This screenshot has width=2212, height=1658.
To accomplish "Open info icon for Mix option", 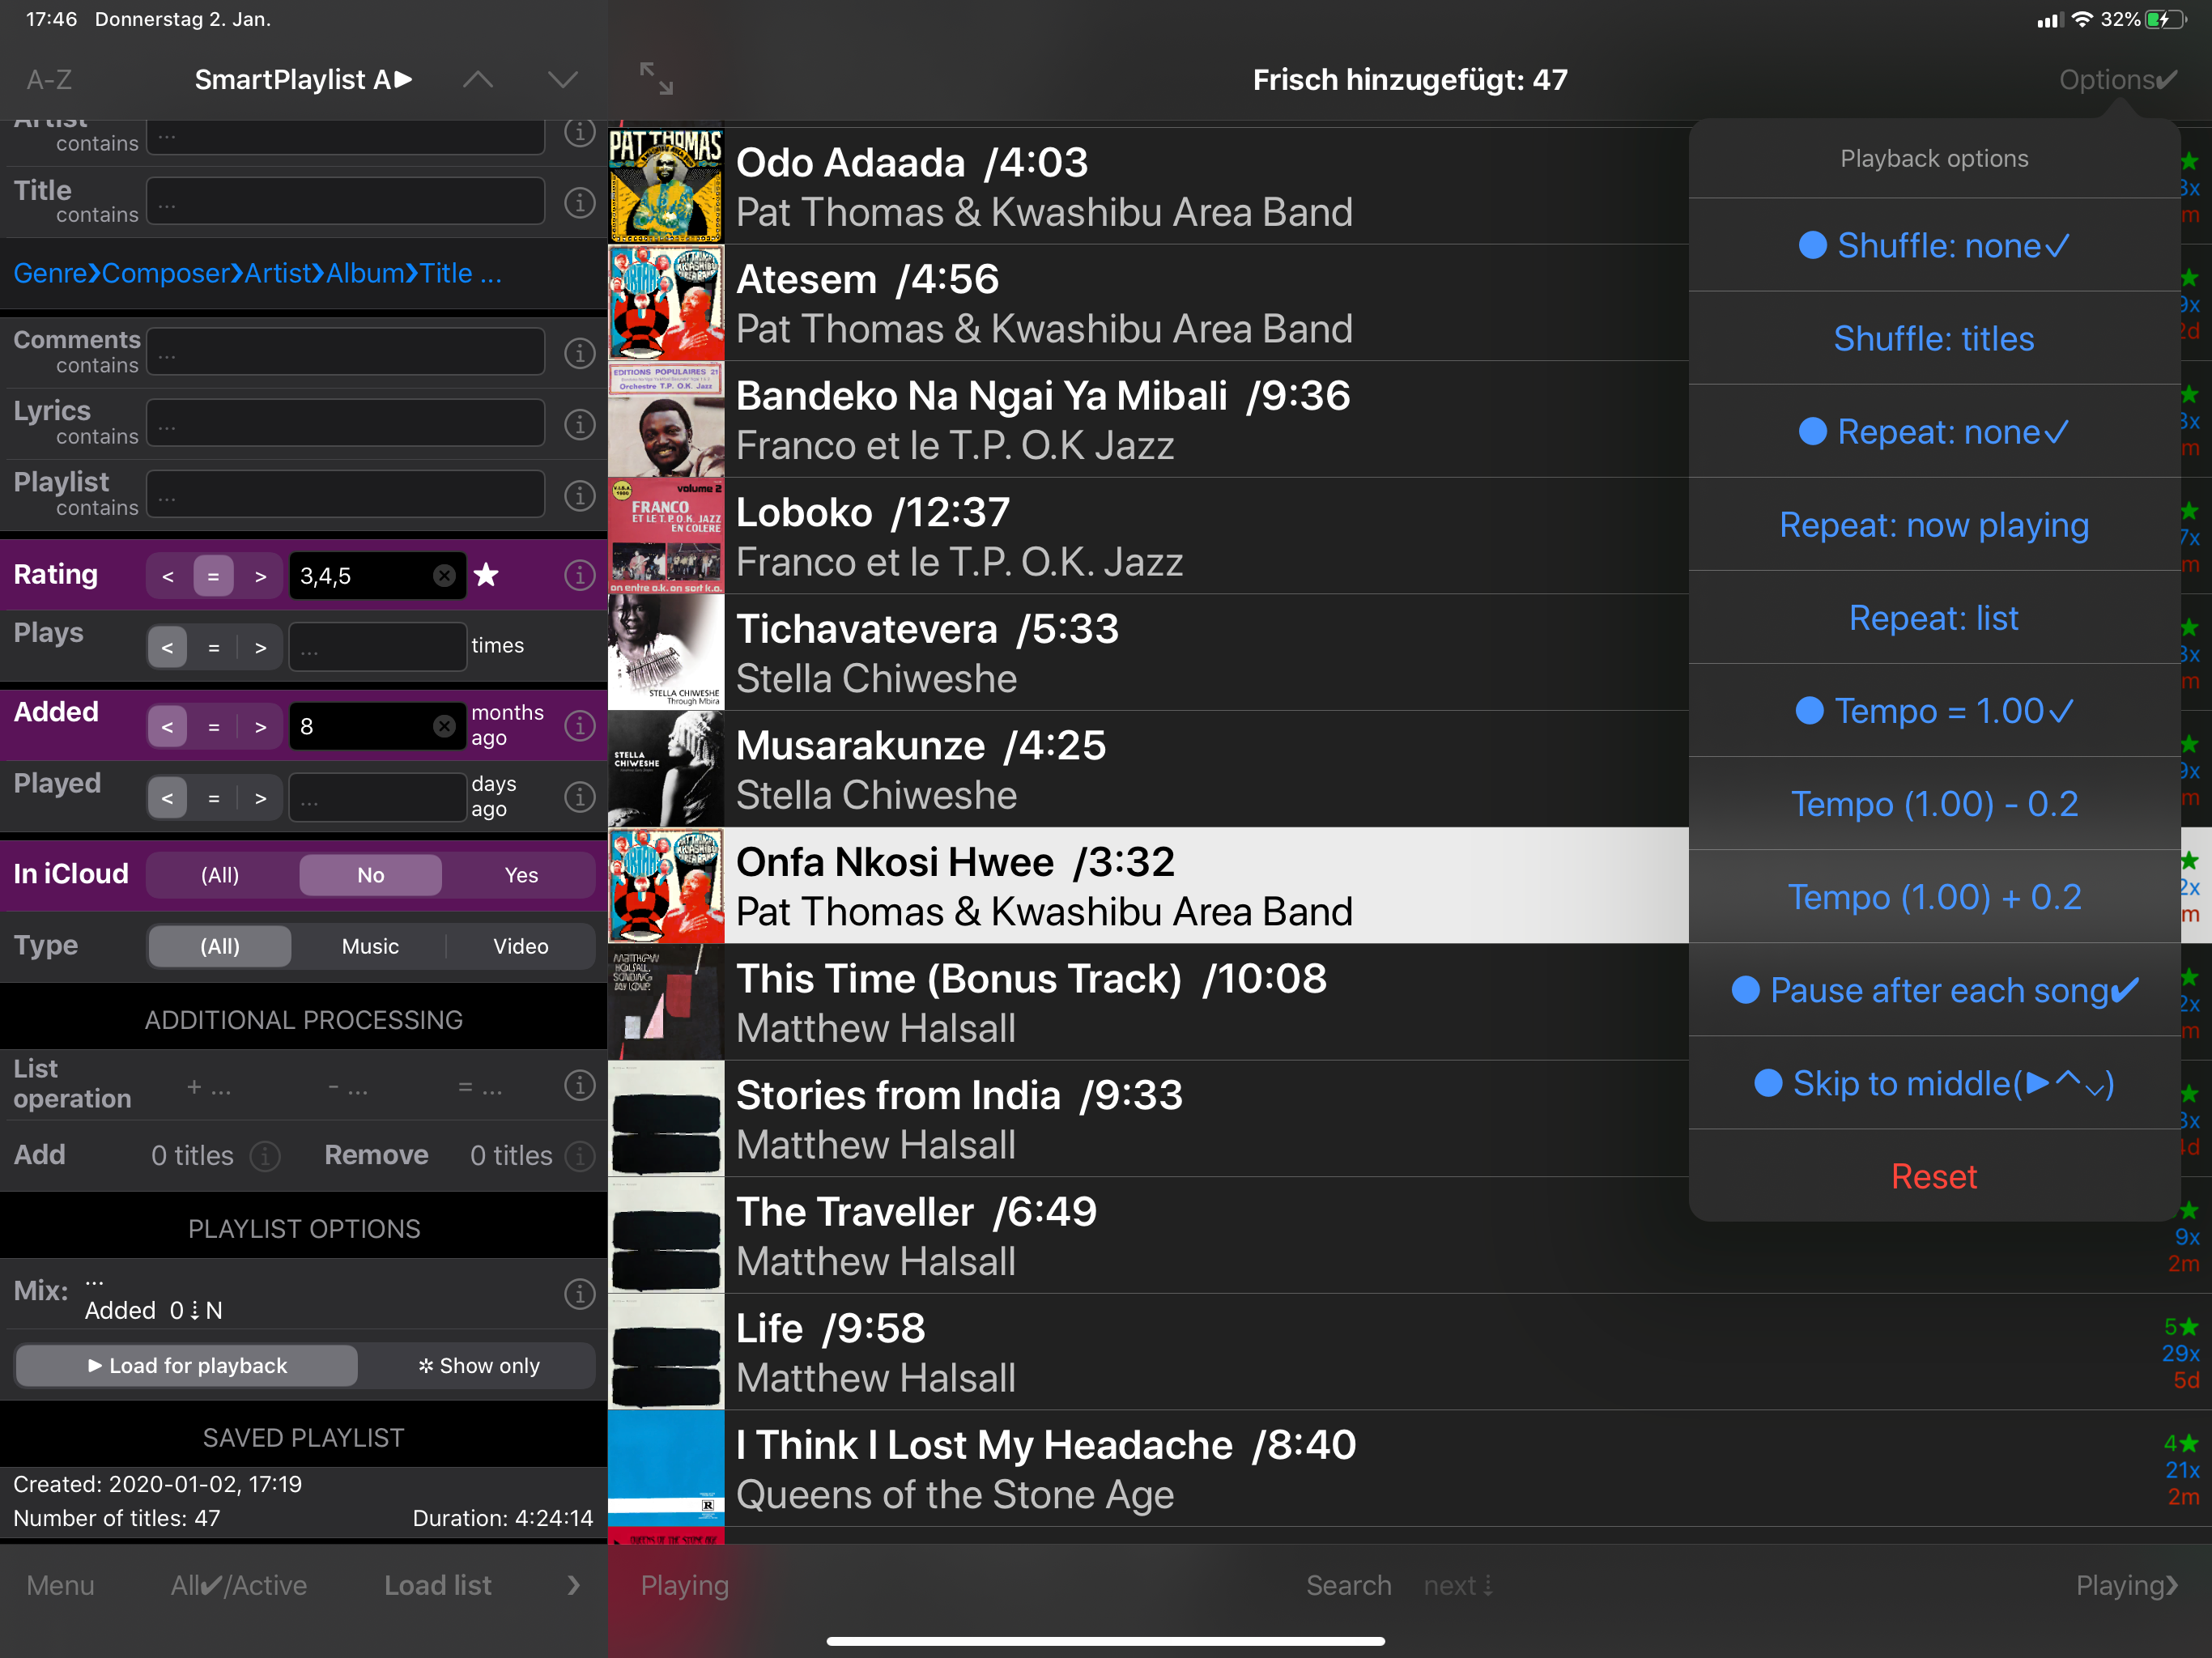I will (580, 1293).
